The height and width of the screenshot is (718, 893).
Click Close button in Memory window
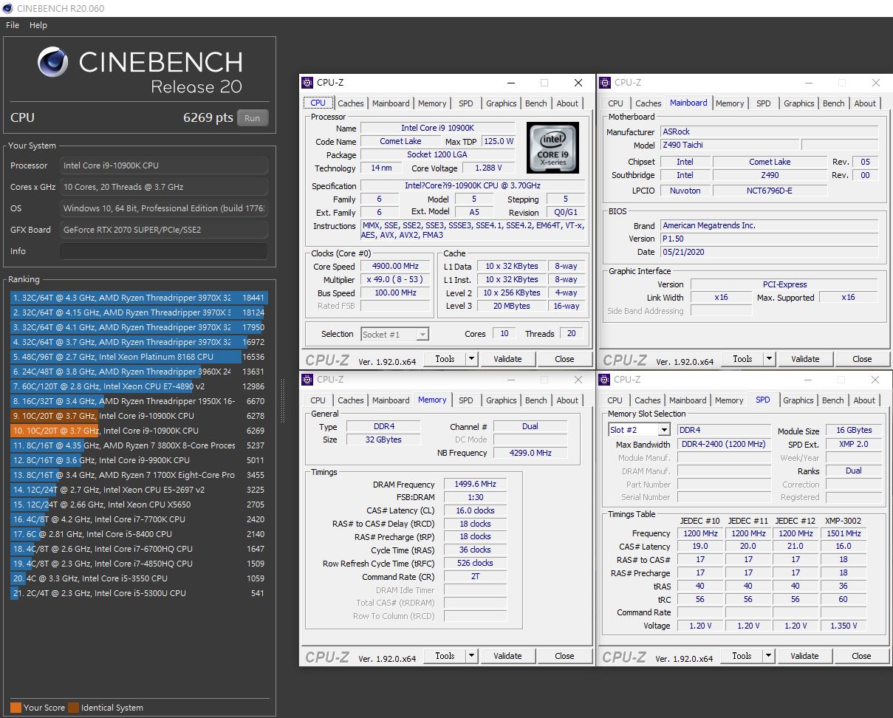coord(564,656)
